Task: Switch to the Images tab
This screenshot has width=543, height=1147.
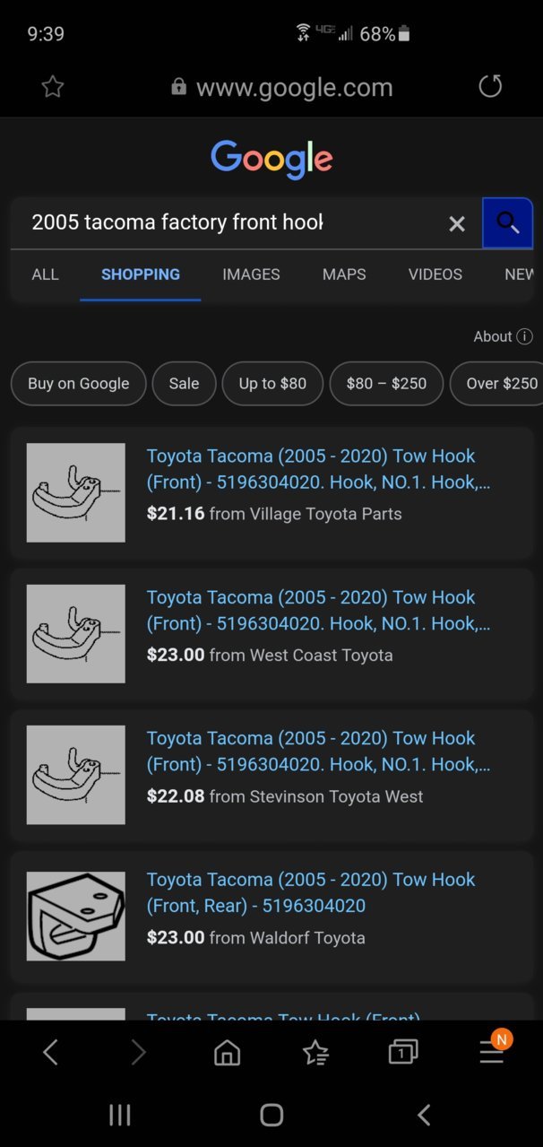Action: 251,274
